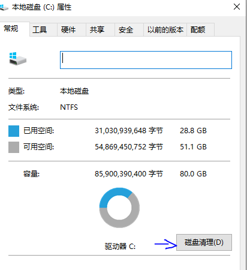Click the drive label text field

pos(146,60)
